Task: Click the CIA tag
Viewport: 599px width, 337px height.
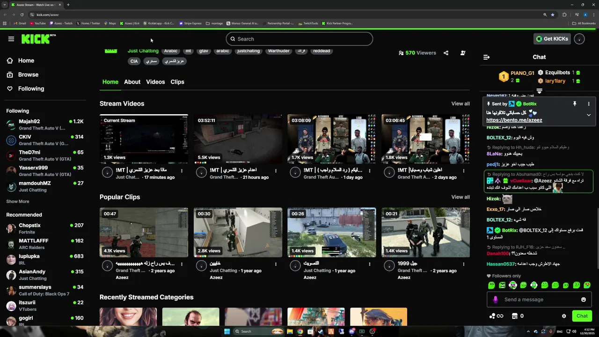Action: (134, 61)
